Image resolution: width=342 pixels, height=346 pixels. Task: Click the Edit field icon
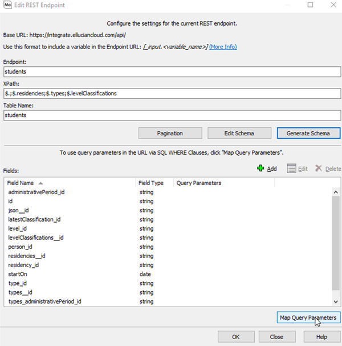291,168
